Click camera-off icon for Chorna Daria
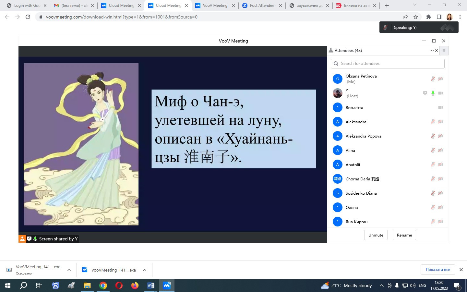The width and height of the screenshot is (467, 292). pyautogui.click(x=441, y=179)
